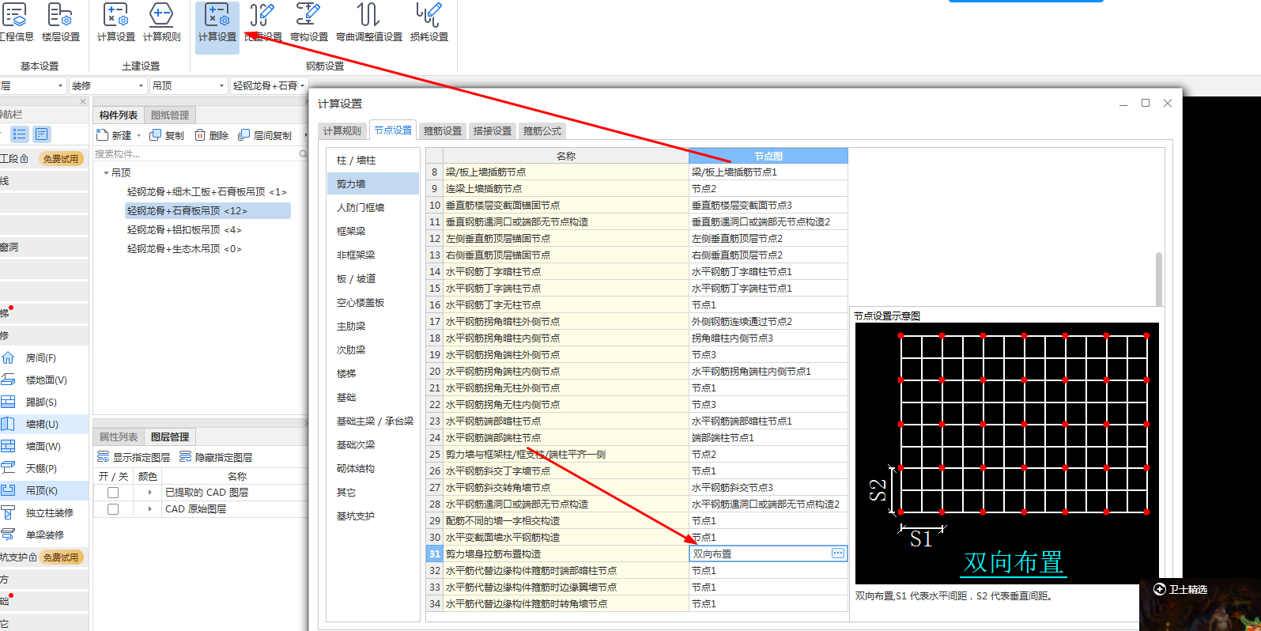Screen dimensions: 1261x631
Task: Select 轻钢龙骨+铝扣板吊顶 <4> component
Action: (x=184, y=229)
